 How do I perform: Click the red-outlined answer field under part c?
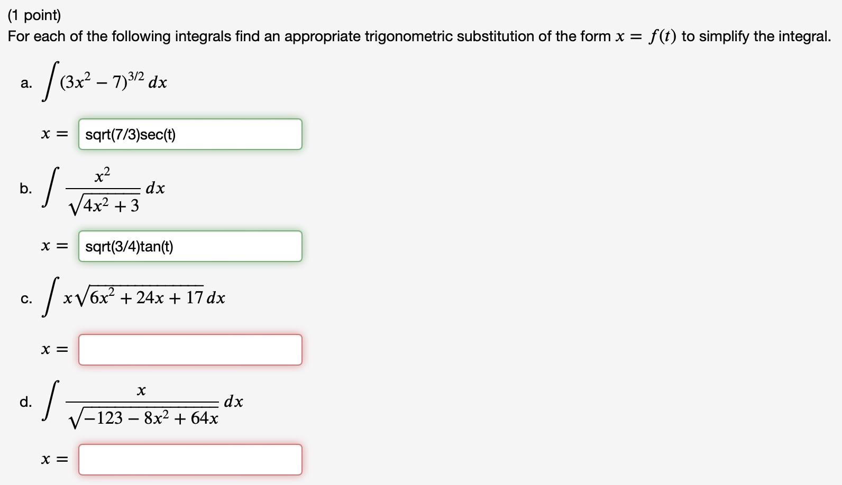[190, 349]
